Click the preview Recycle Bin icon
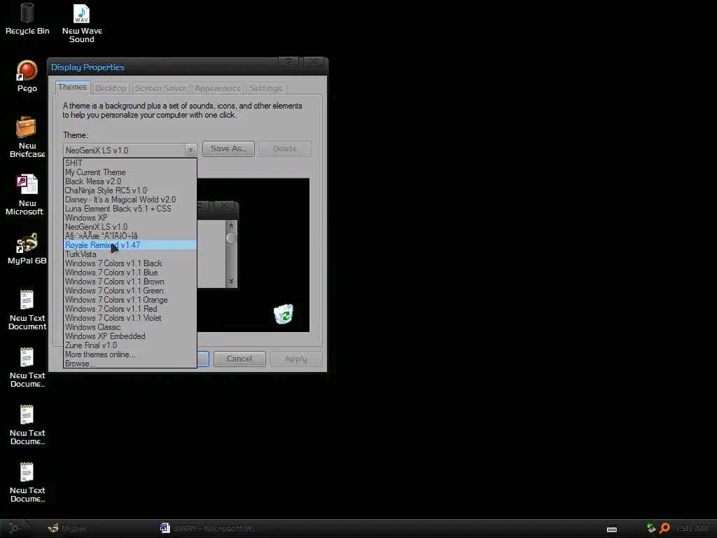717x538 pixels. pos(284,314)
